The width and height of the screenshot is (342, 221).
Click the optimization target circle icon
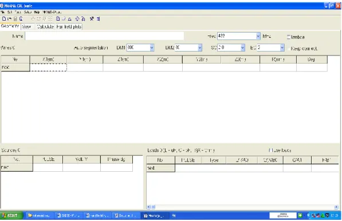click(x=77, y=19)
